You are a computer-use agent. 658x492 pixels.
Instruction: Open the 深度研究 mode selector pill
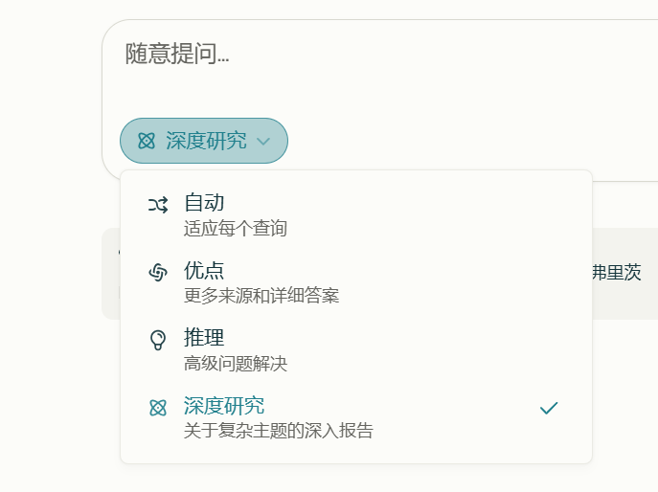coord(204,141)
